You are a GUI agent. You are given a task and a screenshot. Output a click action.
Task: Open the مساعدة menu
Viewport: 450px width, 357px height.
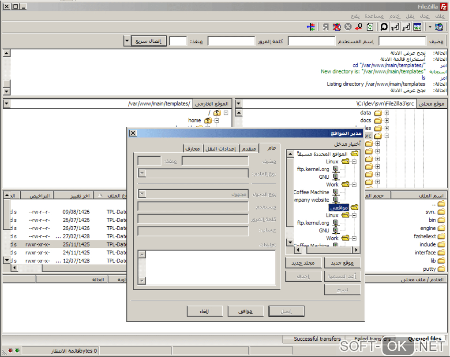[374, 16]
